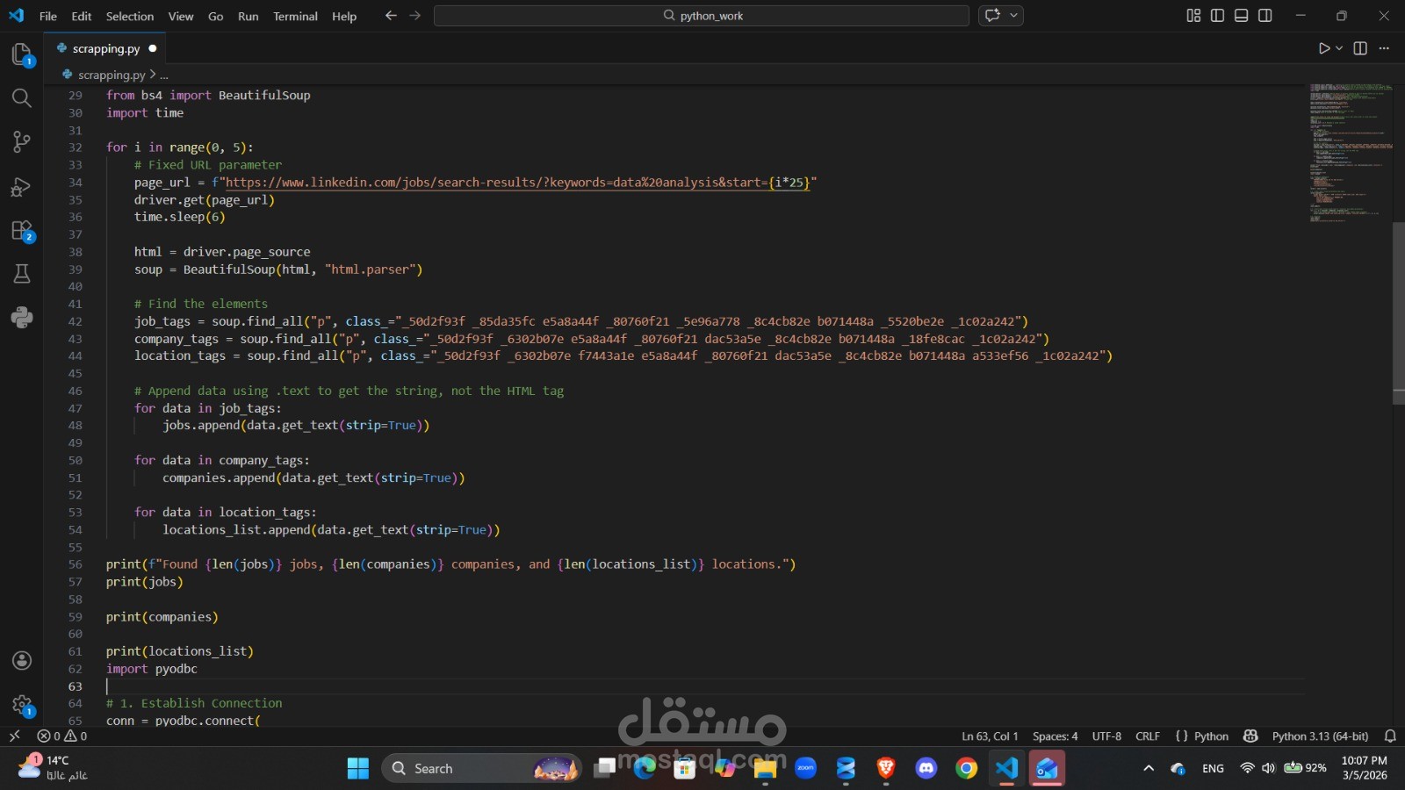The height and width of the screenshot is (790, 1405).
Task: Open the Selection menu
Action: (130, 16)
